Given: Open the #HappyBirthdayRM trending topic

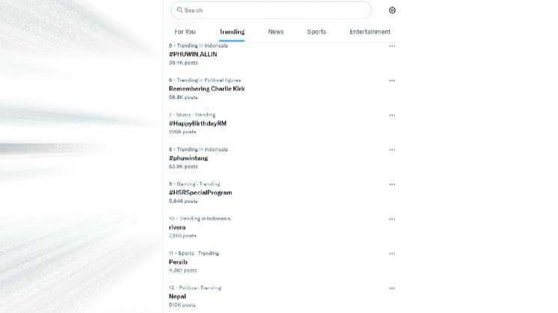Looking at the screenshot, I should [197, 123].
